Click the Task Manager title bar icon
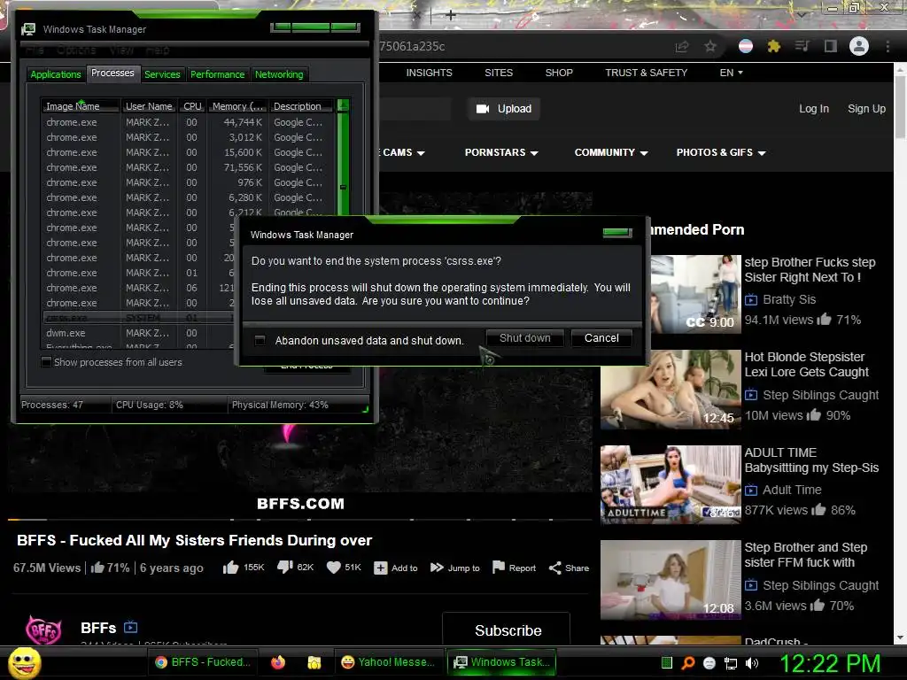 27,29
